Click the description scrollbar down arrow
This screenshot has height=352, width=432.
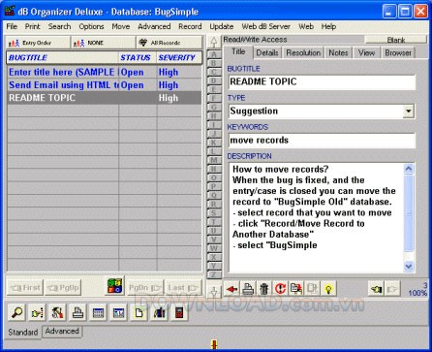[409, 266]
